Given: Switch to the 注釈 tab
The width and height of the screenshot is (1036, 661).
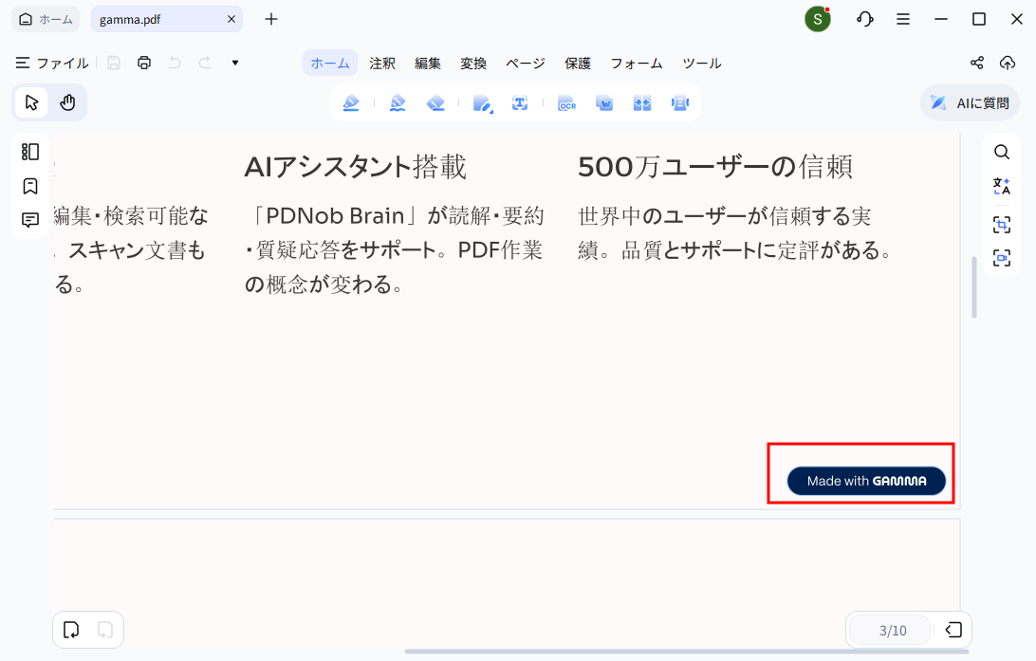Looking at the screenshot, I should pos(382,64).
